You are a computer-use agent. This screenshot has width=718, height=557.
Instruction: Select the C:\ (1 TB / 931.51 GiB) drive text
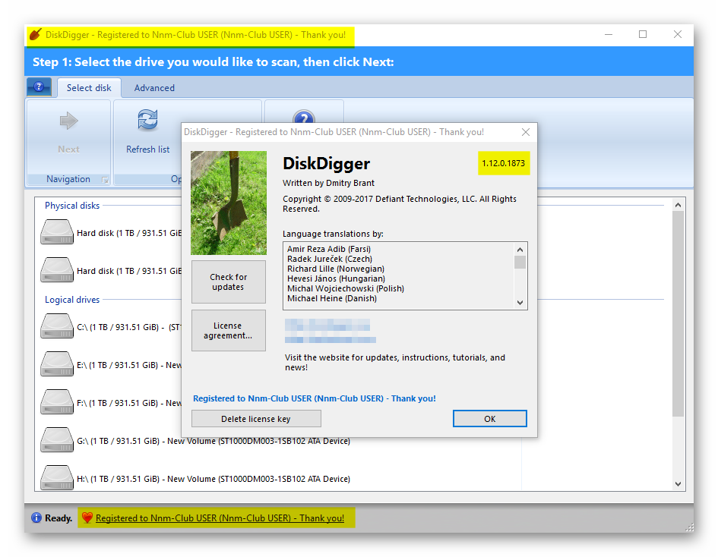coord(129,327)
